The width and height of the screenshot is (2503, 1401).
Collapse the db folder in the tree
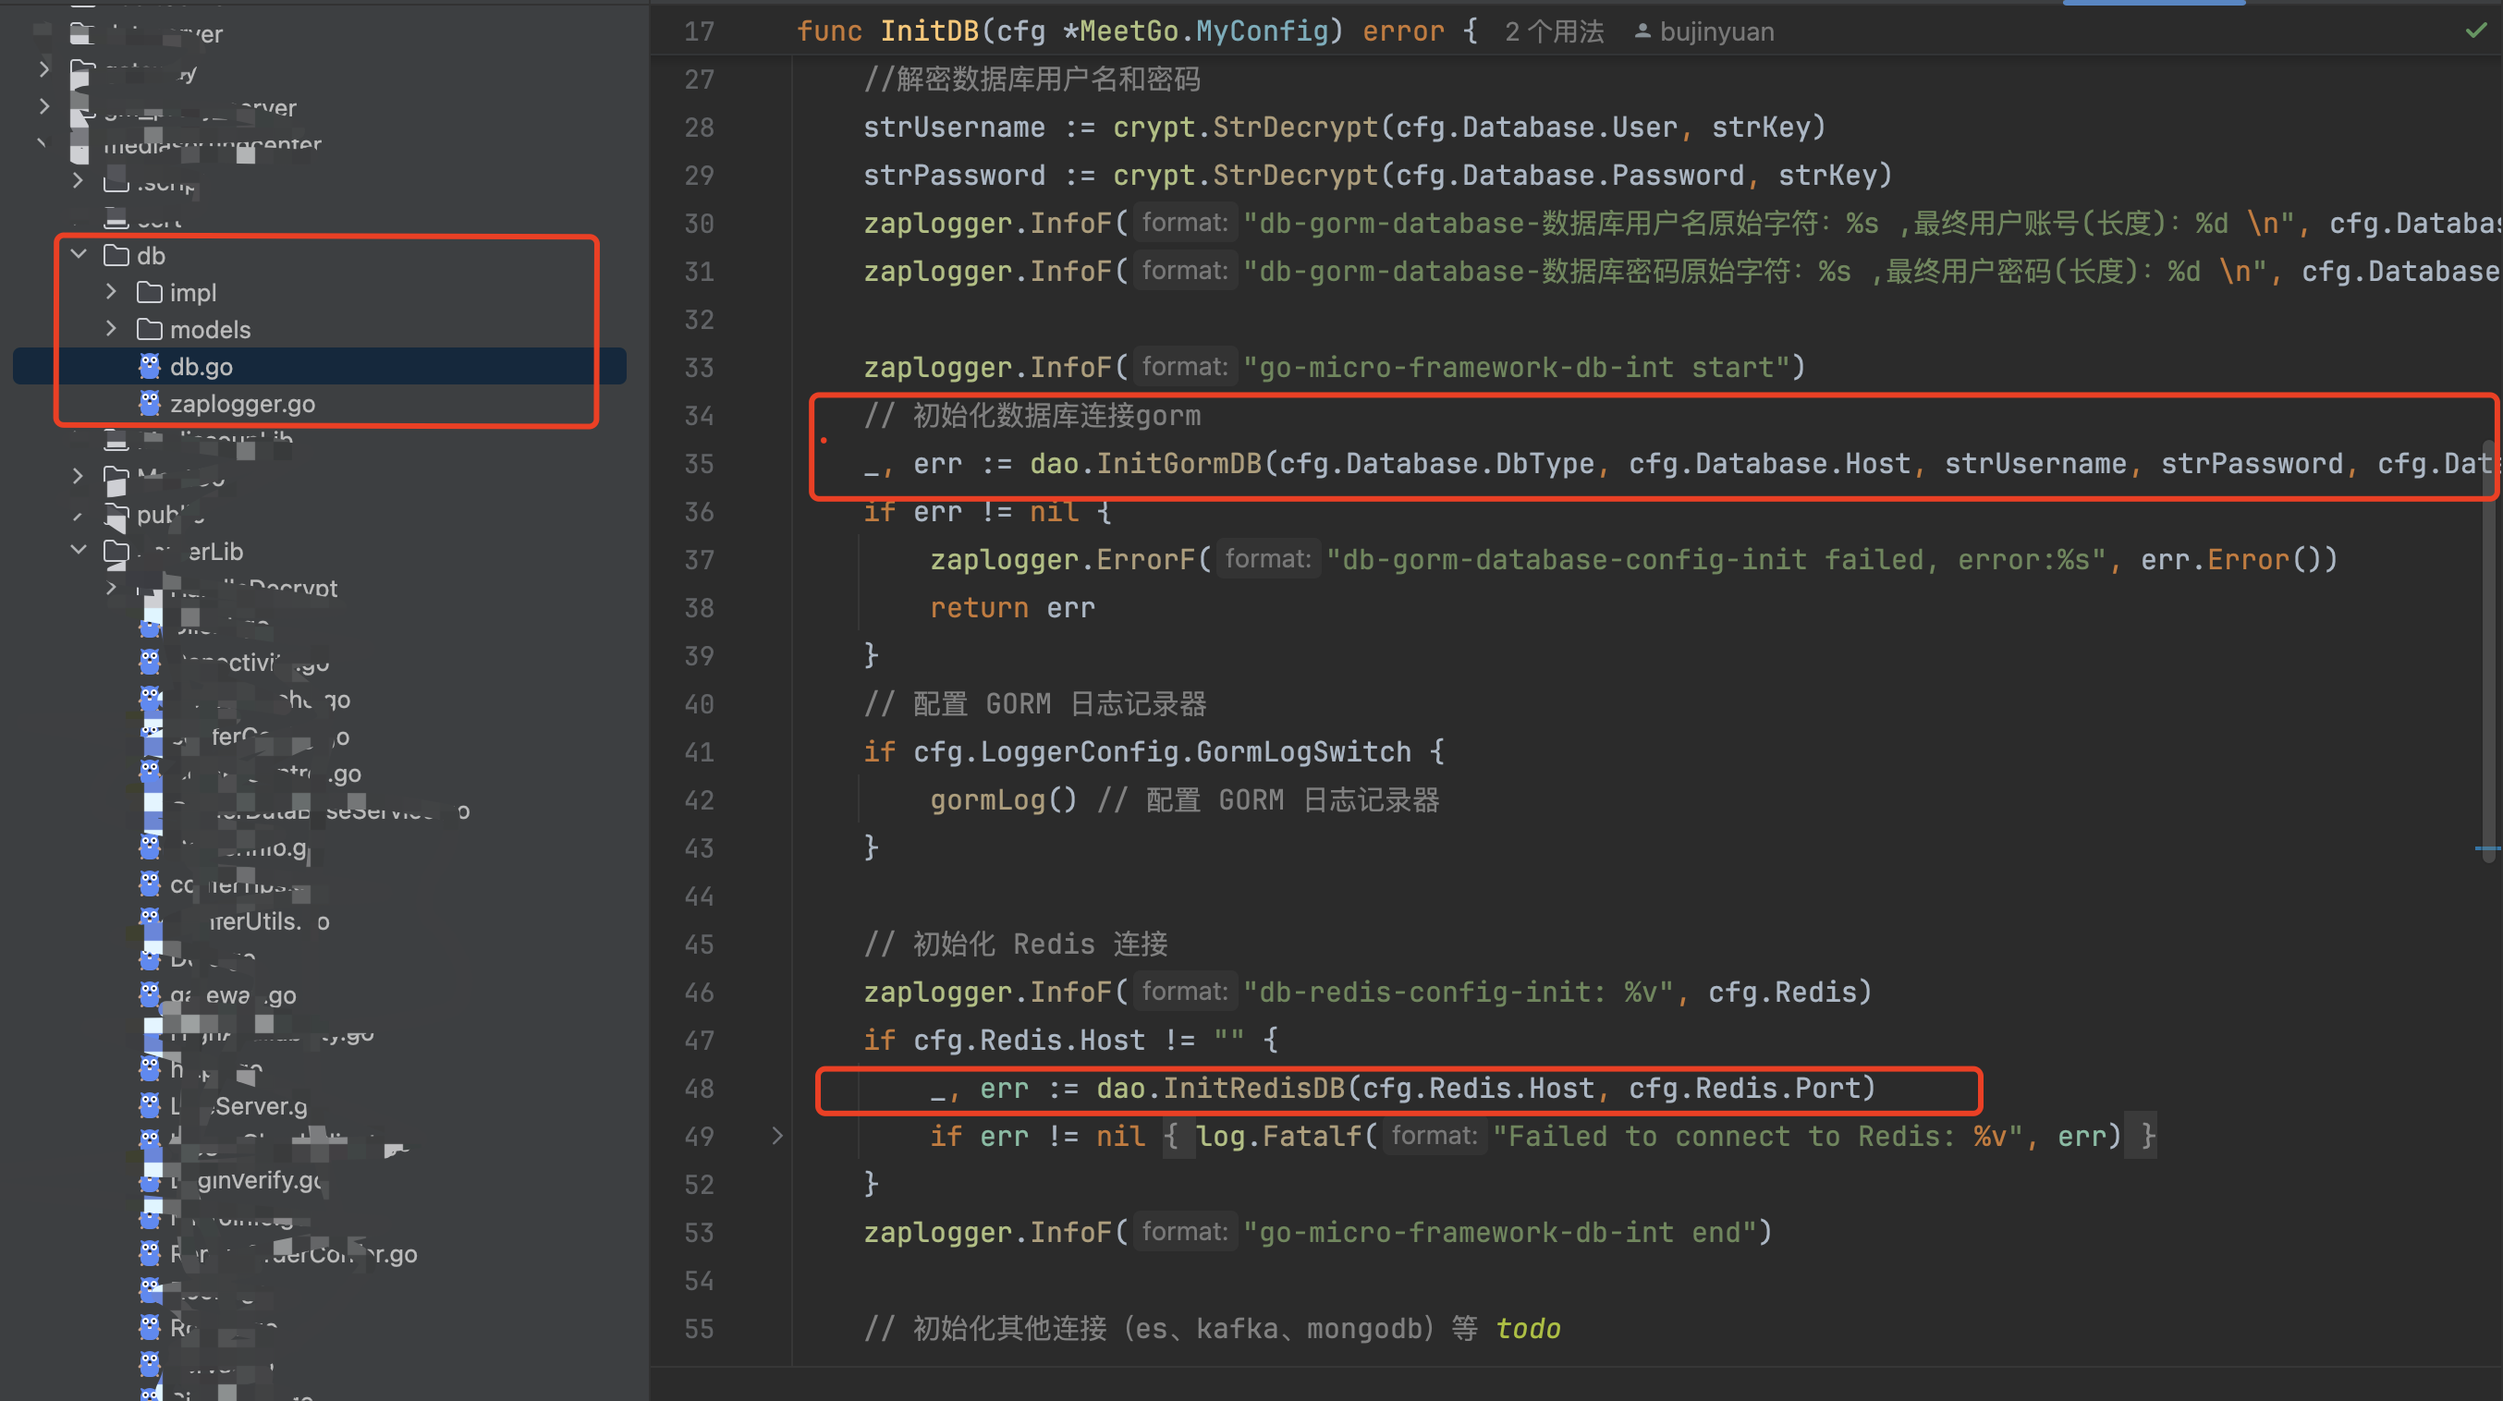click(x=78, y=253)
